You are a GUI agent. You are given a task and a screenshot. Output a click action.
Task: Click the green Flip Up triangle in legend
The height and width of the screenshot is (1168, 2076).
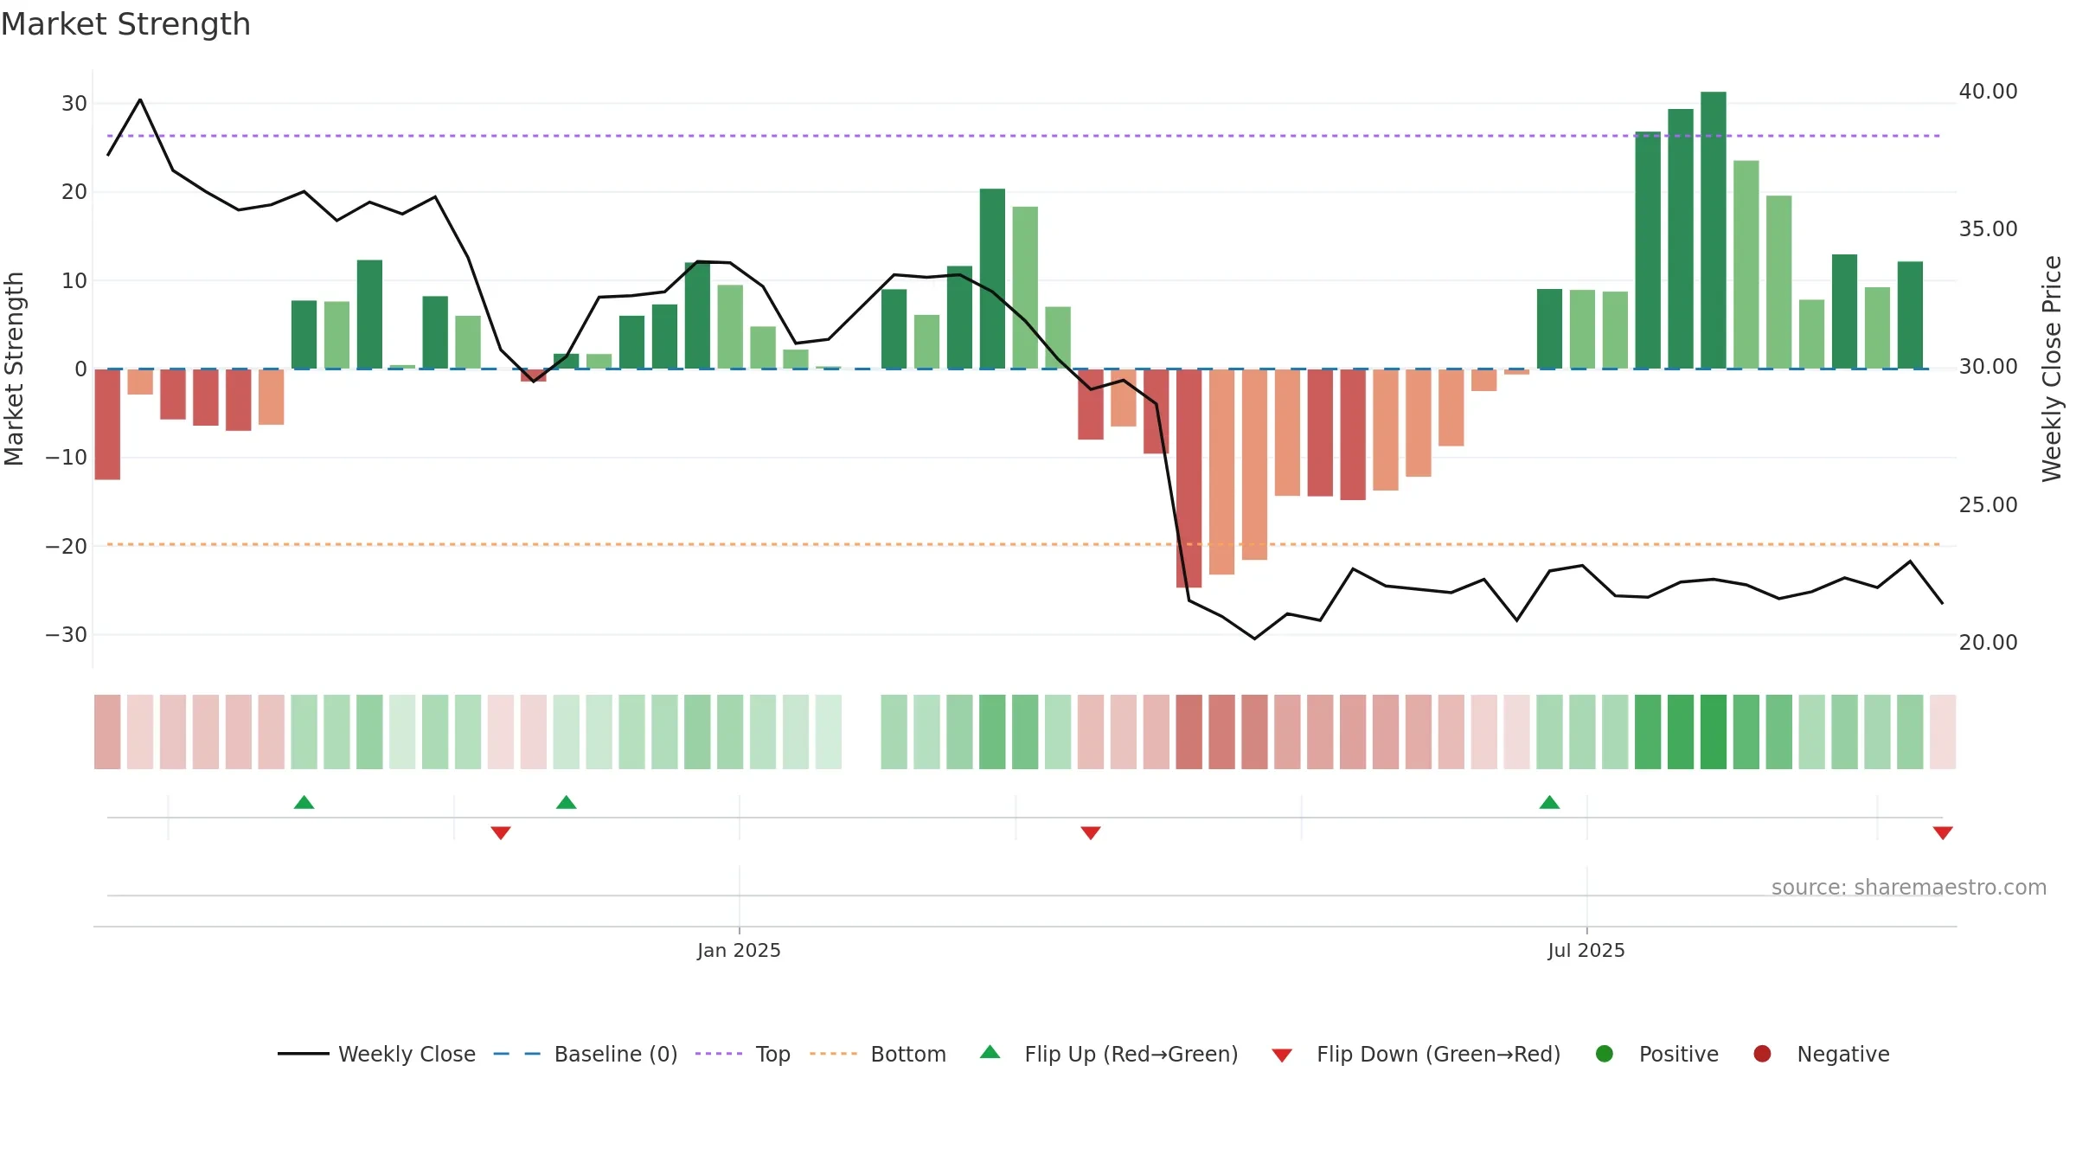click(990, 1052)
